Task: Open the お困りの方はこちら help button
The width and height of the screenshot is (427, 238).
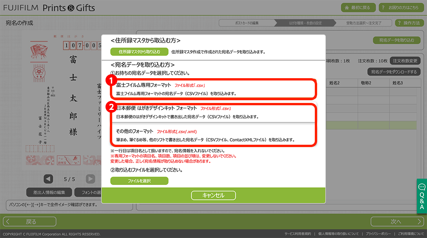Action: pyautogui.click(x=400, y=8)
